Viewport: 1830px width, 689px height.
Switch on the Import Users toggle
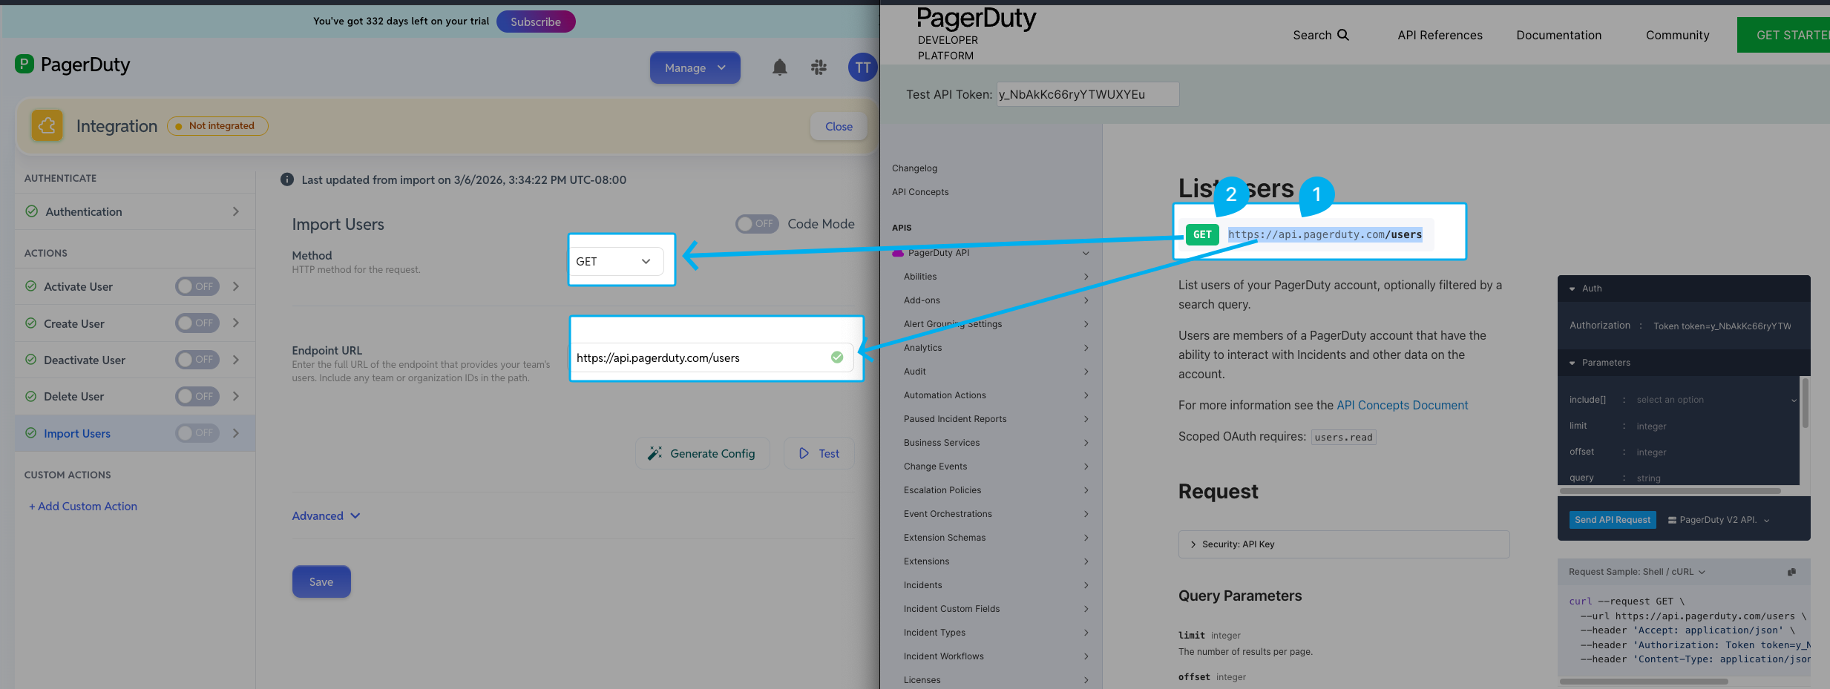pyautogui.click(x=197, y=432)
